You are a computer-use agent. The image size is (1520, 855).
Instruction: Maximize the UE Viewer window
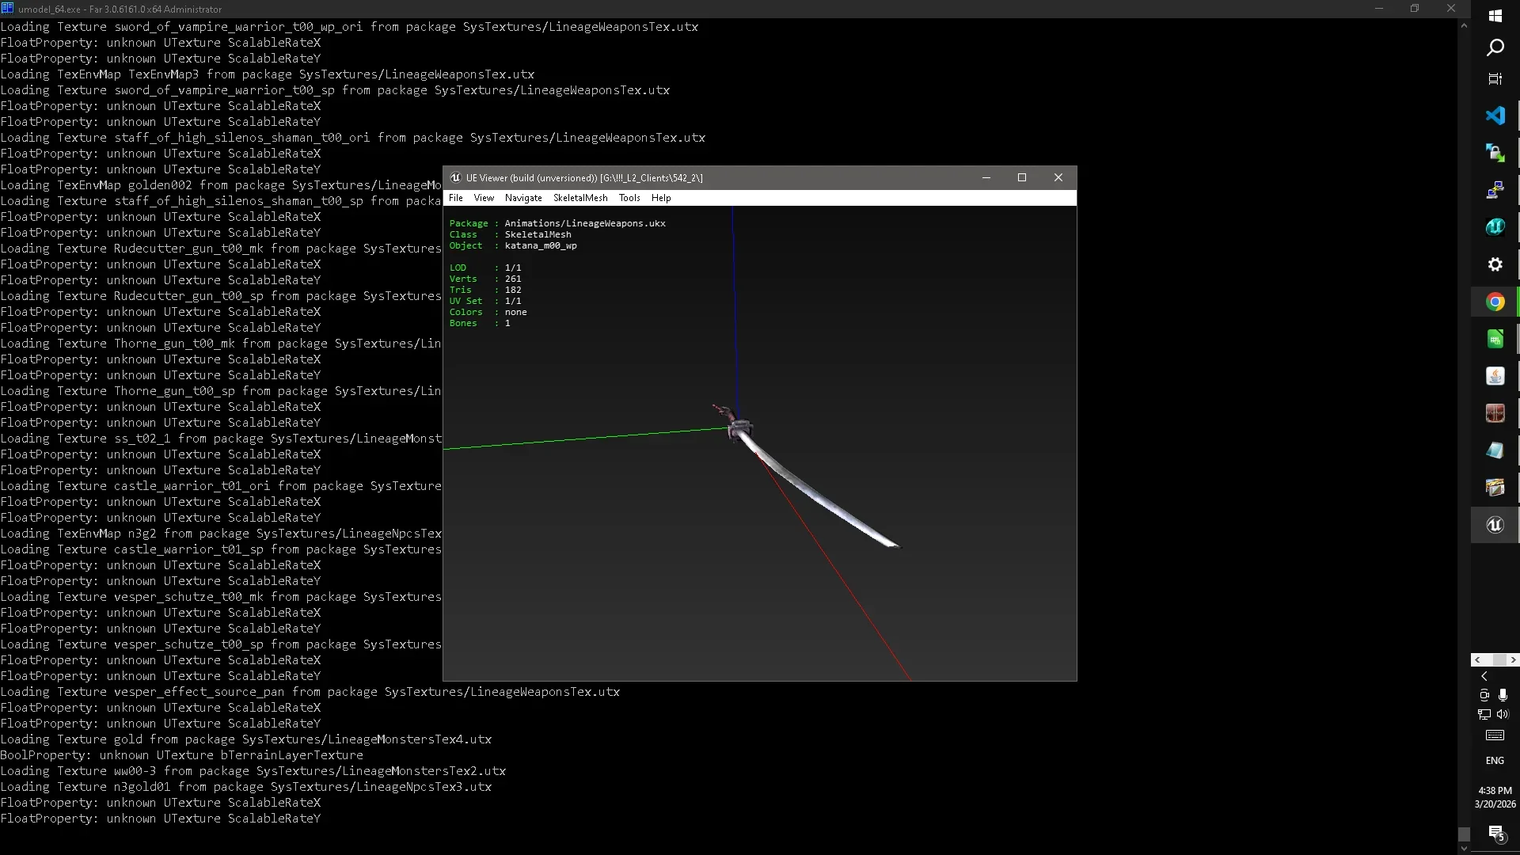click(1022, 177)
